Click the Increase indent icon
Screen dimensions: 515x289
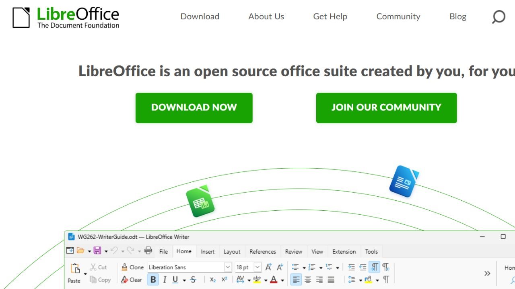tap(351, 267)
